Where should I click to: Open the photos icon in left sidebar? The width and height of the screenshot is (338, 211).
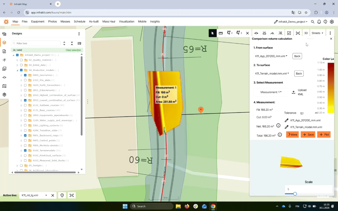click(4, 69)
